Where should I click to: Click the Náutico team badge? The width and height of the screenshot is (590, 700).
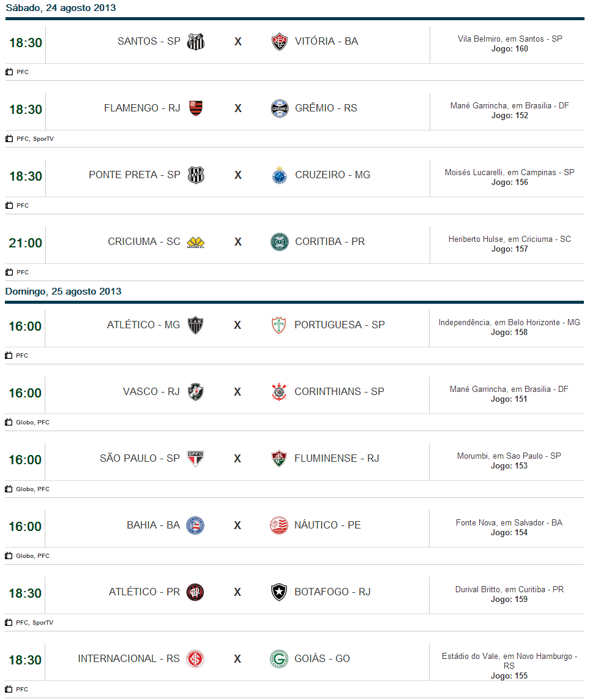pos(278,525)
